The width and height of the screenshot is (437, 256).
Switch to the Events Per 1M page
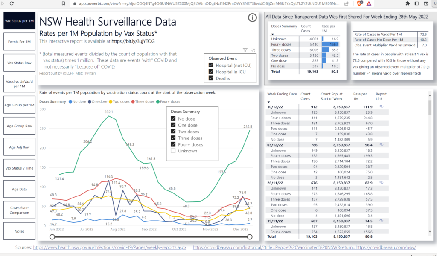[19, 42]
